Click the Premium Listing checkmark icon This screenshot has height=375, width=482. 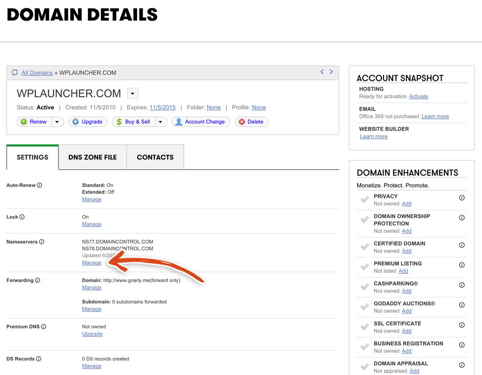(364, 267)
